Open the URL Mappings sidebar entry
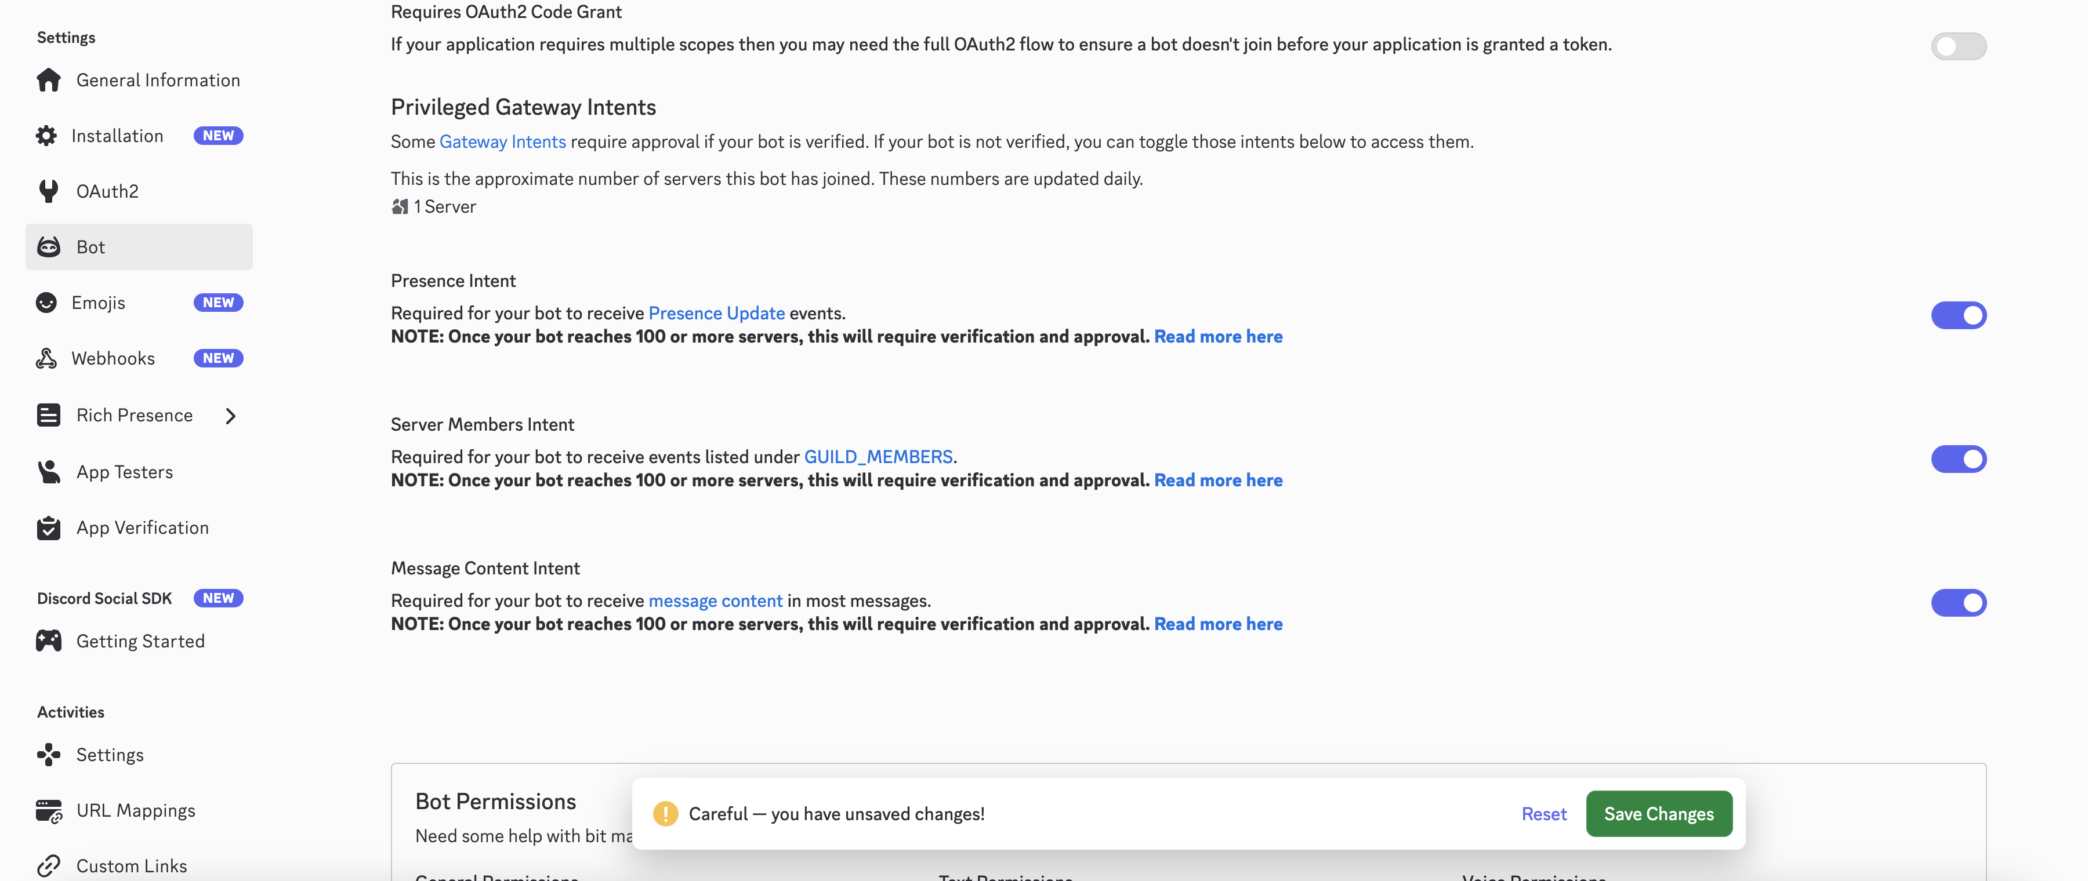The height and width of the screenshot is (881, 2088). [x=135, y=810]
